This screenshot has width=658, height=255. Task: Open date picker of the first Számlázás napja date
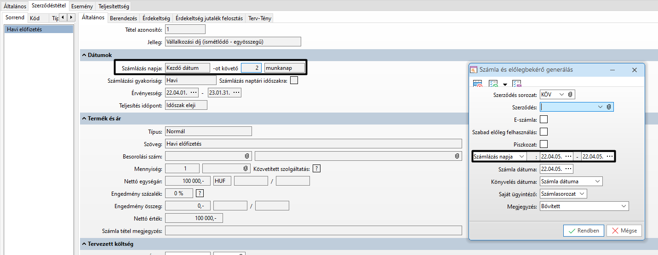[568, 156]
